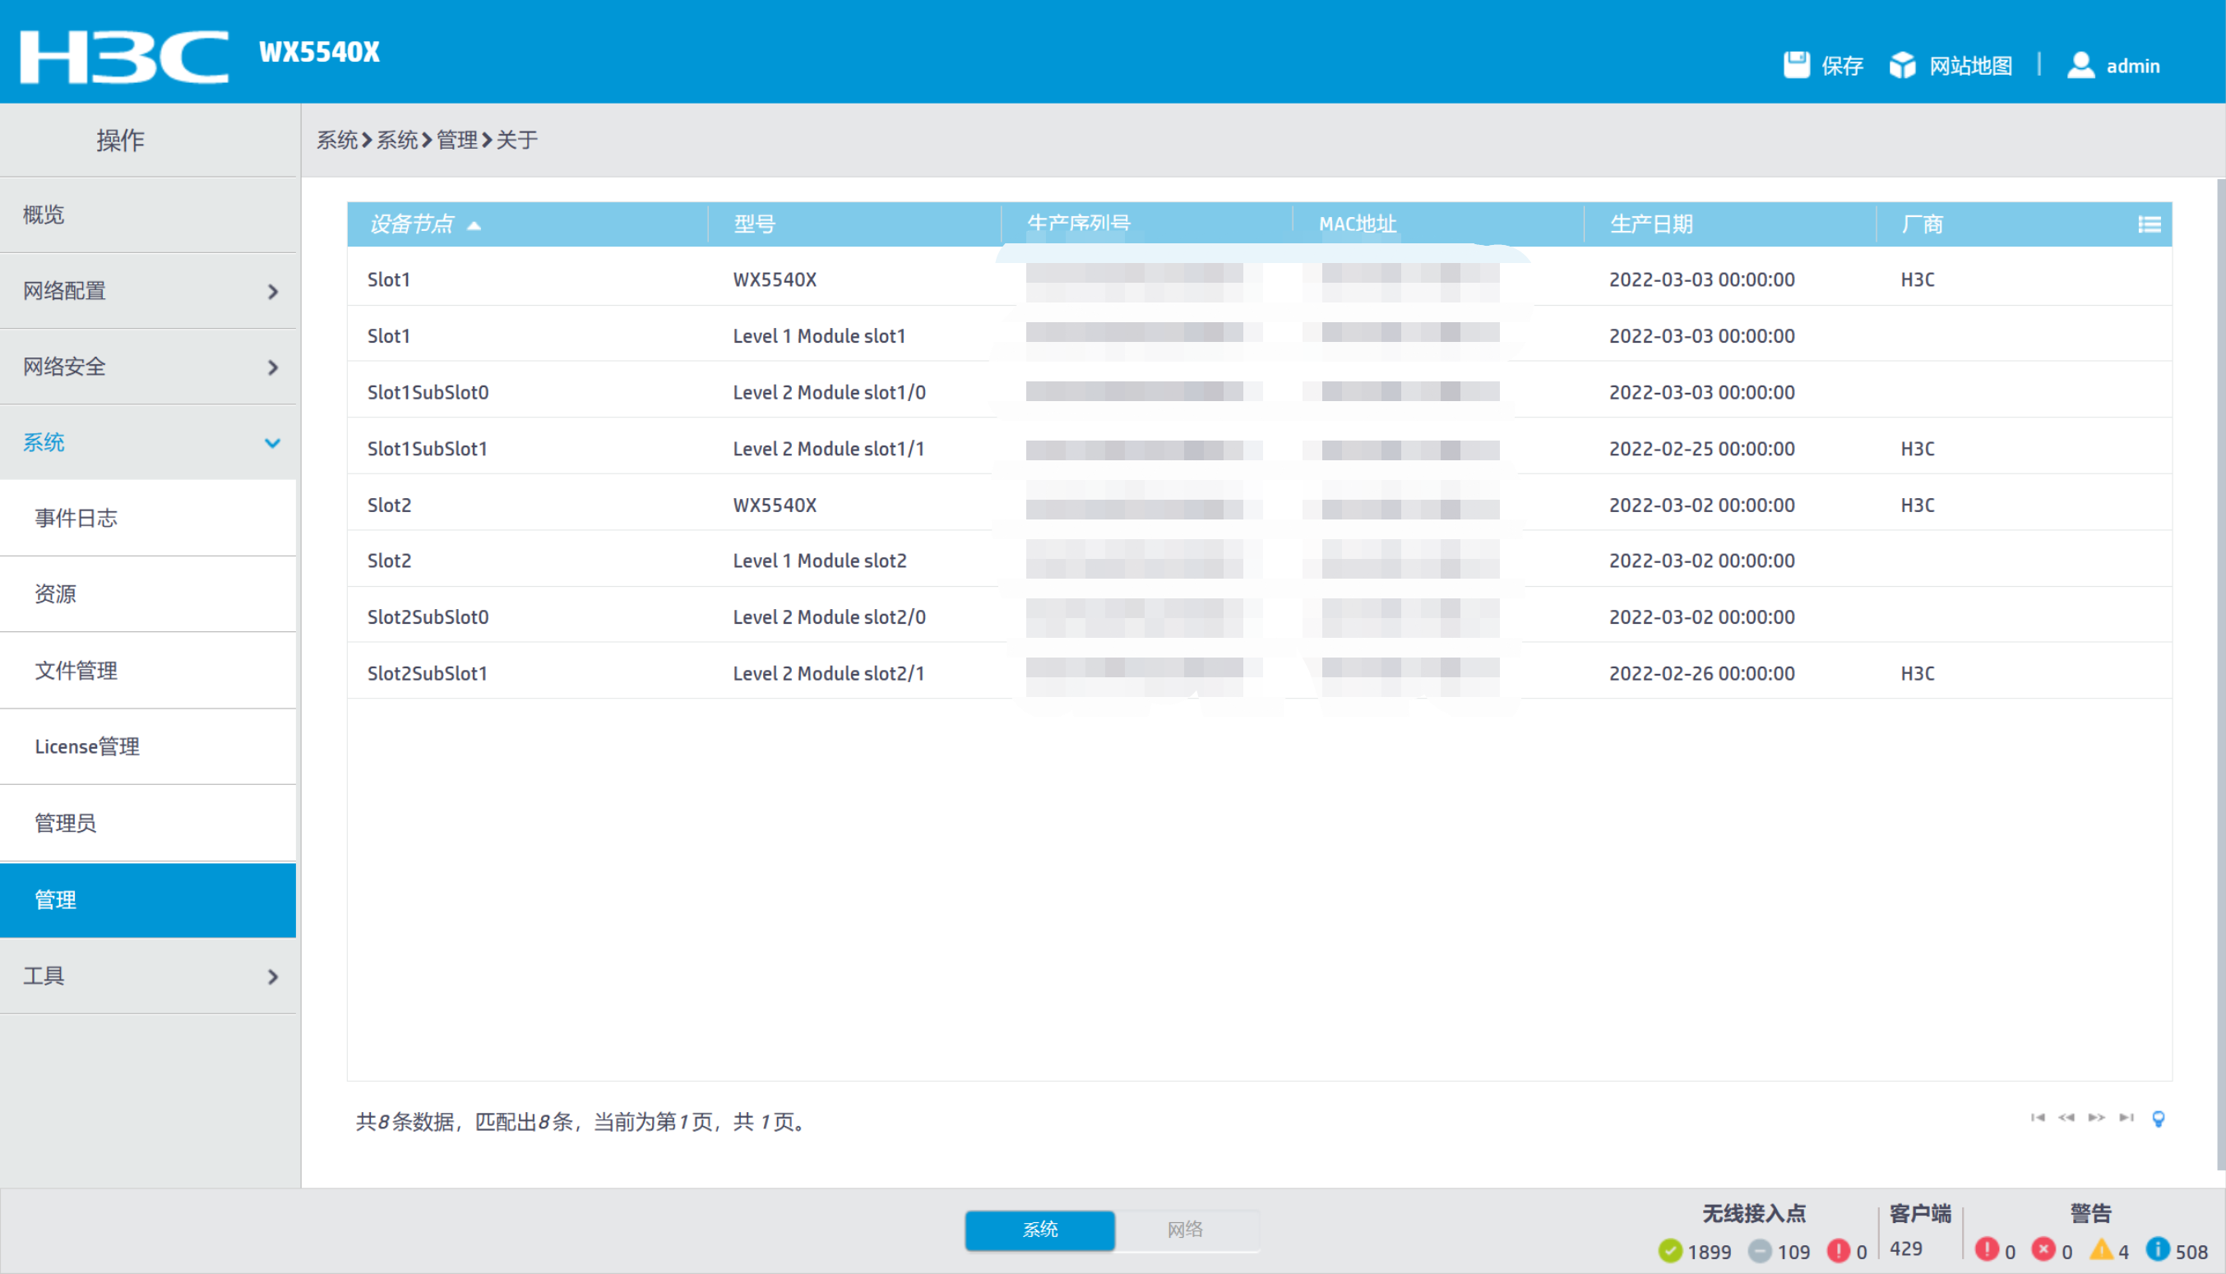Click the admin user avatar icon
This screenshot has height=1274, width=2226.
[x=2080, y=65]
